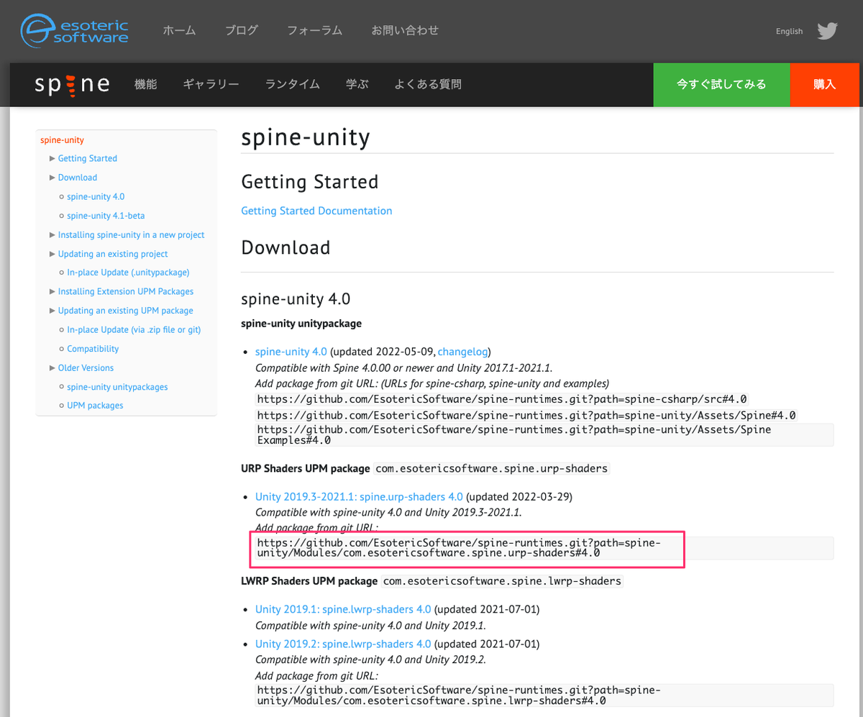Open the ホーム menu item
Screen dimensions: 863x717
coord(179,30)
